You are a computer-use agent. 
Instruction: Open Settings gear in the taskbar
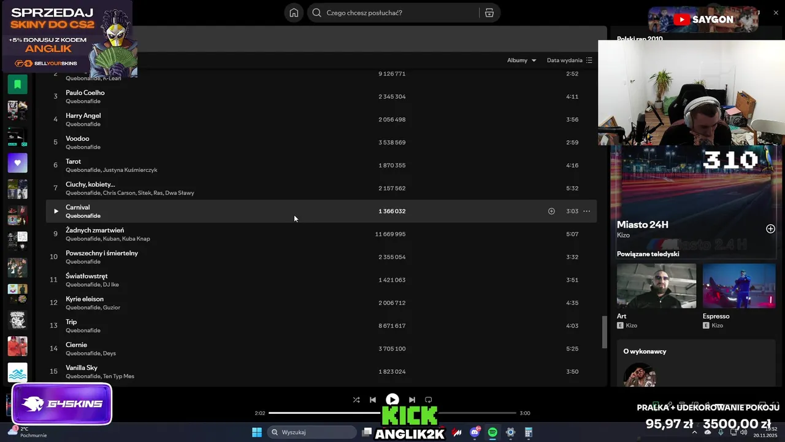510,432
